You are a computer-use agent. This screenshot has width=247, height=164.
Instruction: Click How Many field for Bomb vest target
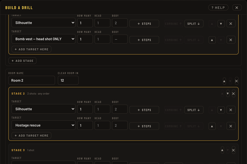(x=85, y=39)
